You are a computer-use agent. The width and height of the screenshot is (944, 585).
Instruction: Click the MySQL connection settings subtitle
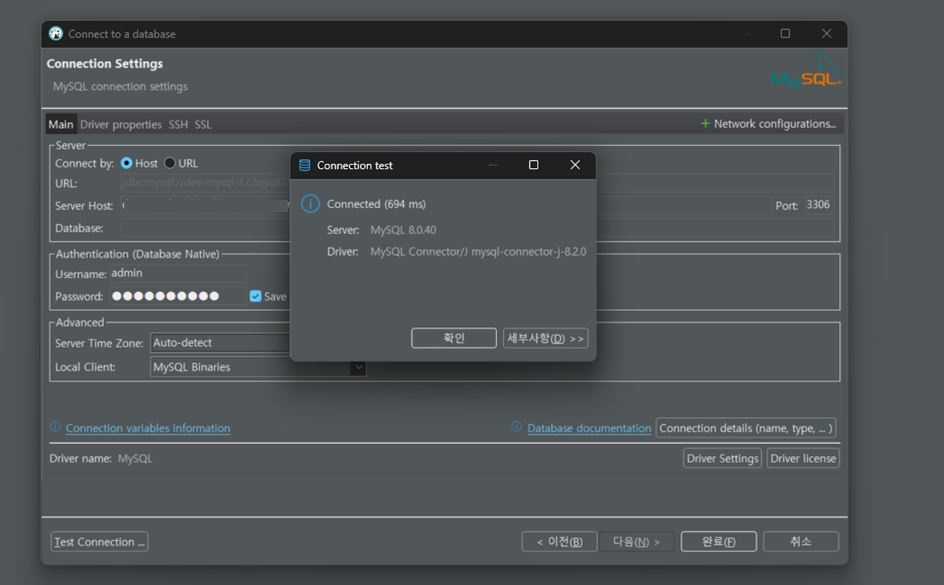pyautogui.click(x=120, y=86)
